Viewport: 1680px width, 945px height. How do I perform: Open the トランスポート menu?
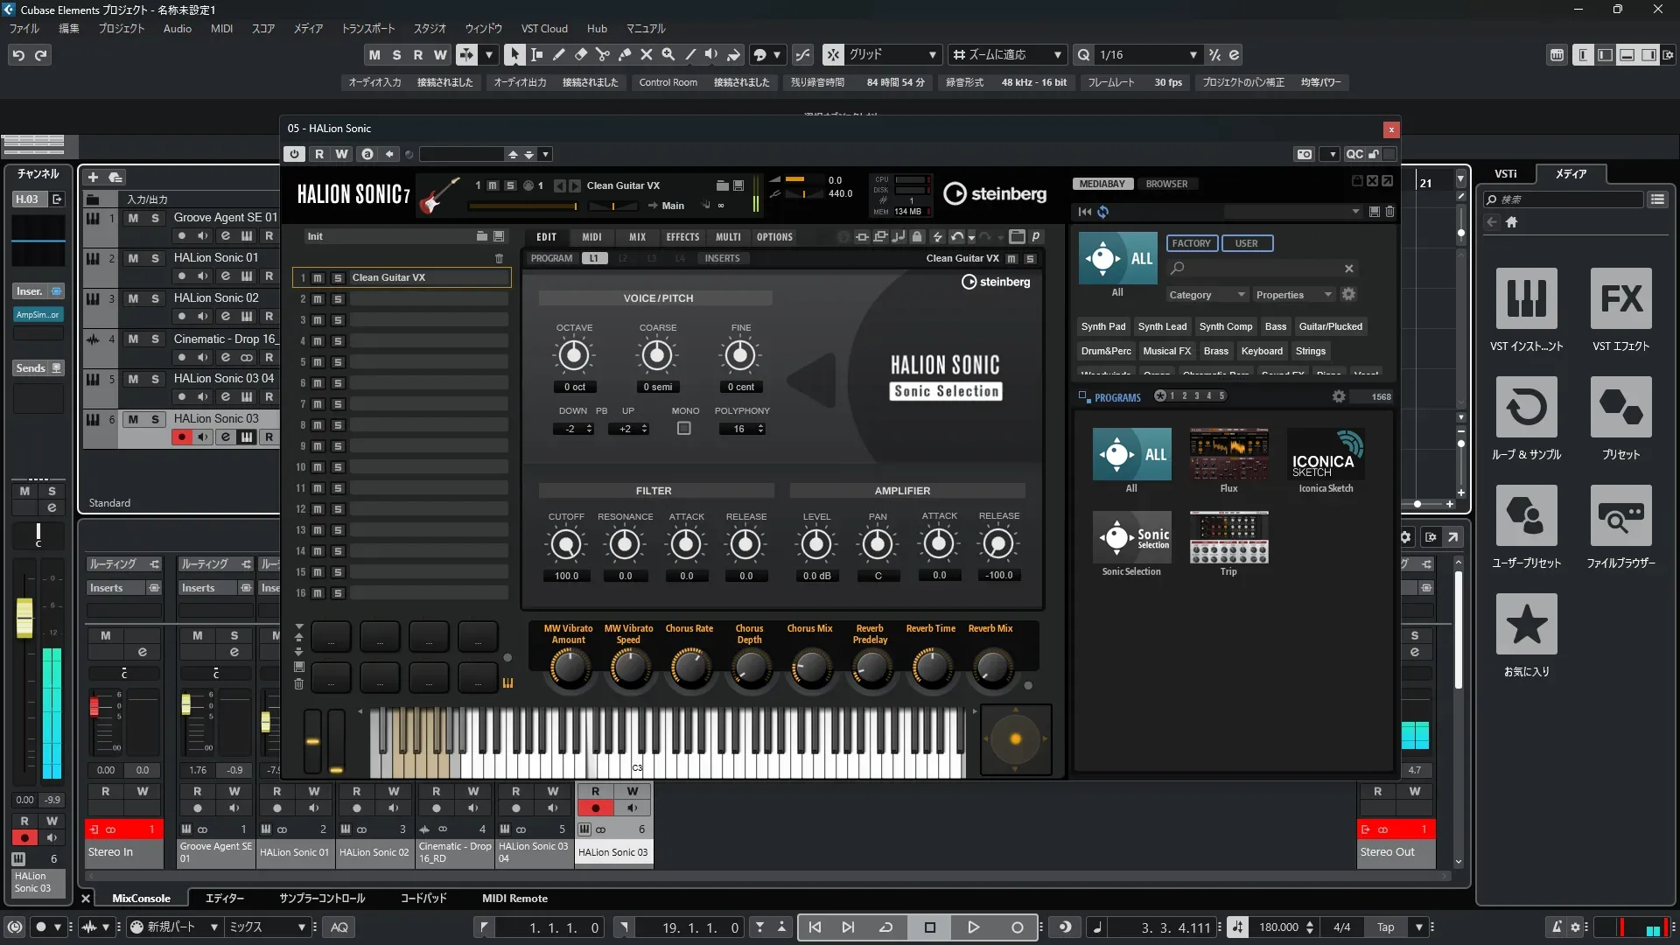(367, 28)
